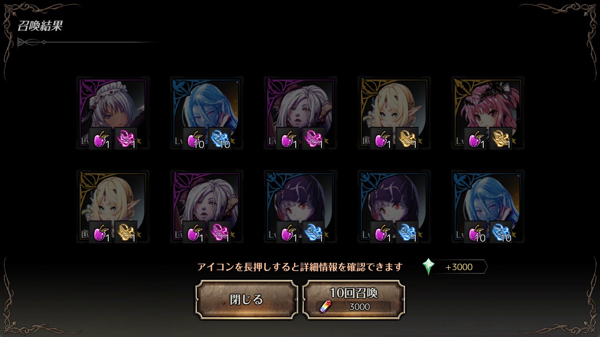Select the blonde elf character in top row
This screenshot has width=600, height=337.
click(x=394, y=113)
